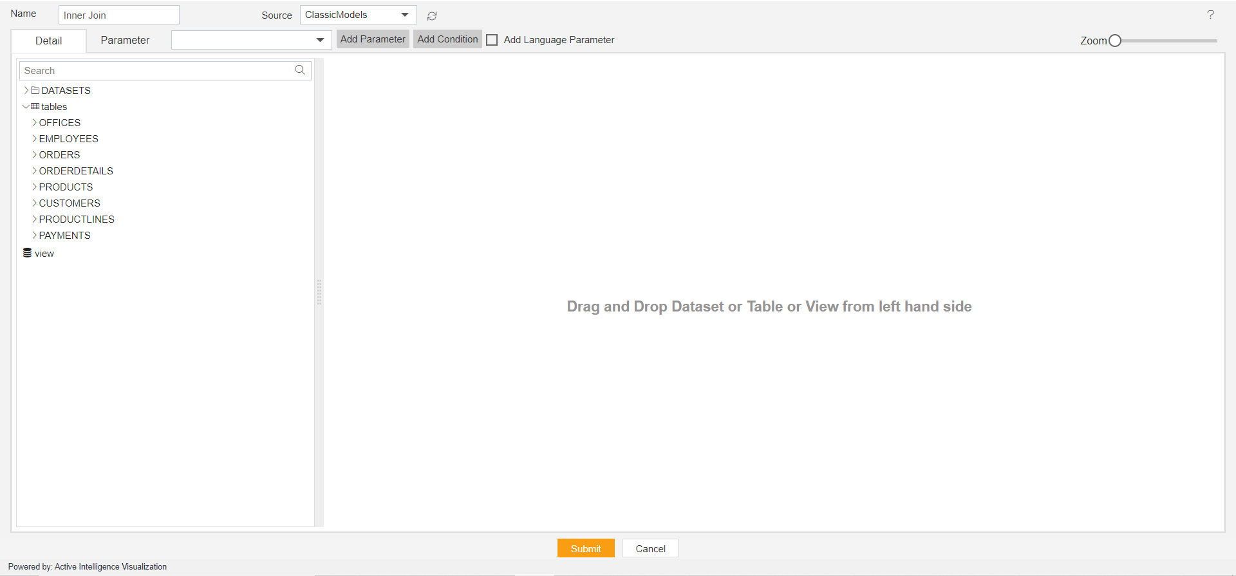1236x576 pixels.
Task: Switch to the Detail tab
Action: click(49, 41)
